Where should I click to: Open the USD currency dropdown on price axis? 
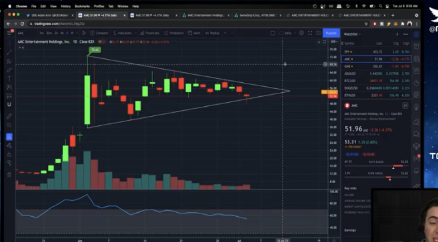pyautogui.click(x=334, y=42)
